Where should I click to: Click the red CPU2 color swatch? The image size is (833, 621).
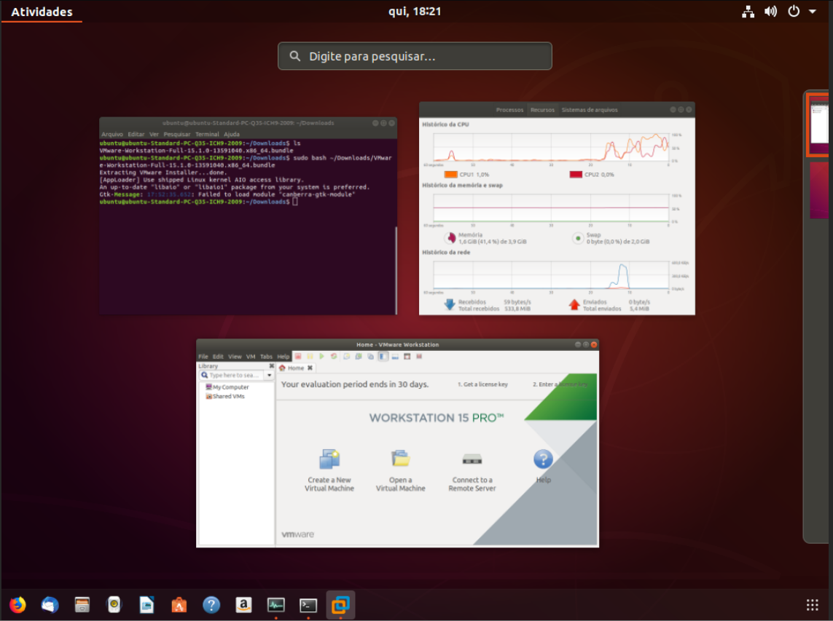click(576, 174)
